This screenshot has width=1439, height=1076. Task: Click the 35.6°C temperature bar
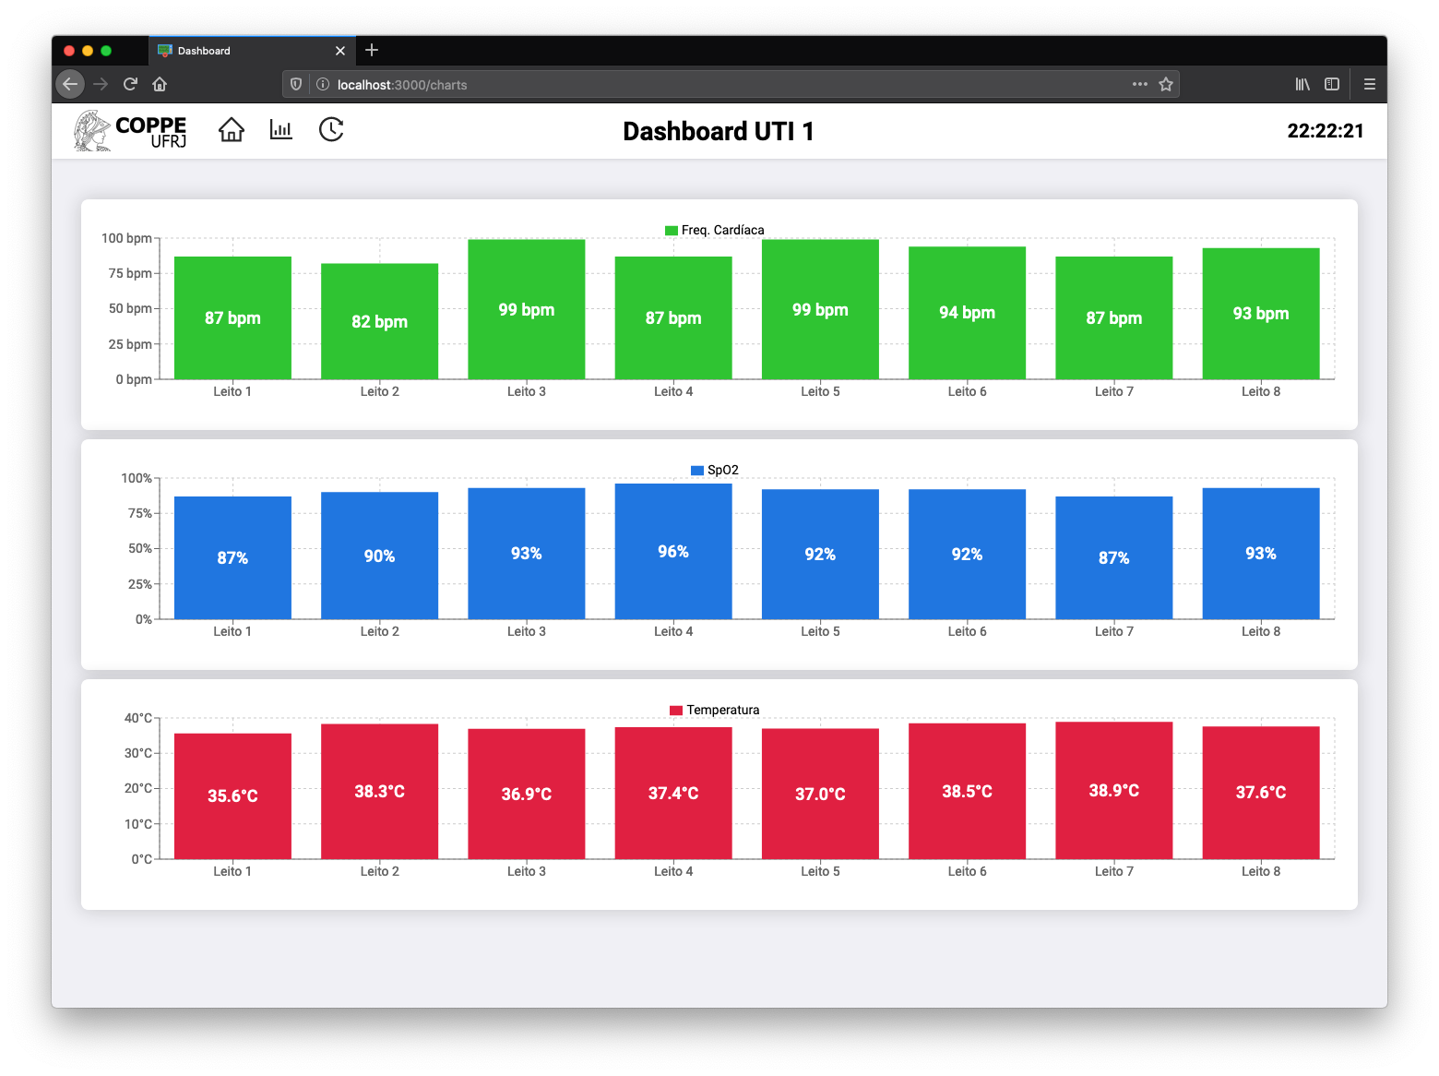(232, 795)
